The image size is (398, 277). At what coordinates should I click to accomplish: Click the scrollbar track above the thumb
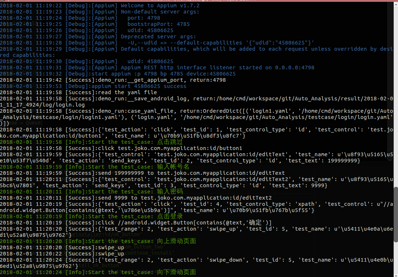395,91
